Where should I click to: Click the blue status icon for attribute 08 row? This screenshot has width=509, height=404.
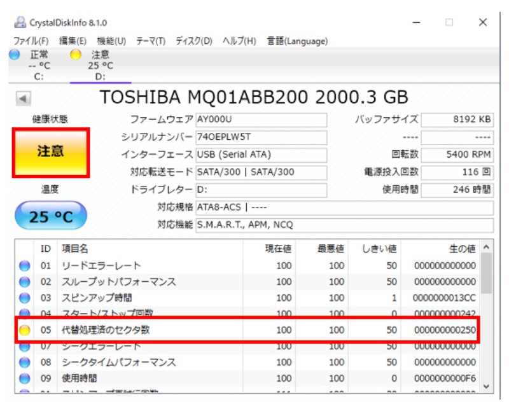[x=24, y=362]
